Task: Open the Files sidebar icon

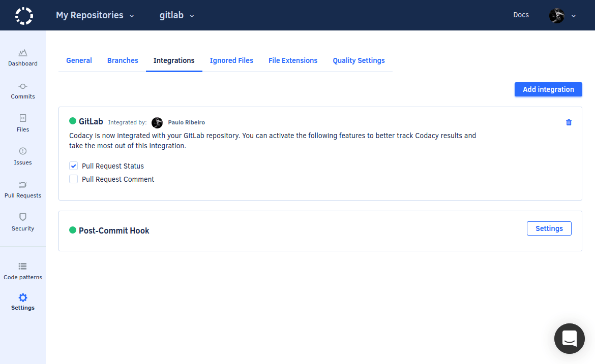Action: pyautogui.click(x=23, y=118)
